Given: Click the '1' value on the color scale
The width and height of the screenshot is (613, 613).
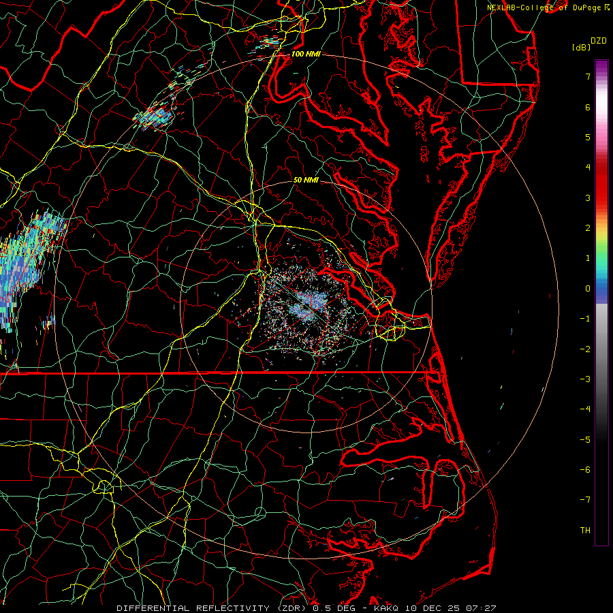Looking at the screenshot, I should 588,258.
